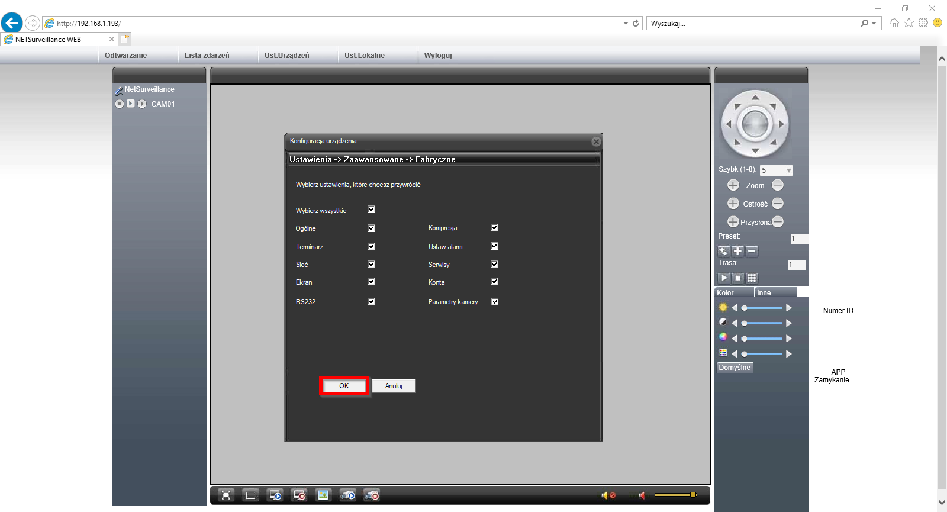This screenshot has height=512, width=947.
Task: Open the Trasa tour grid settings
Action: [x=752, y=278]
